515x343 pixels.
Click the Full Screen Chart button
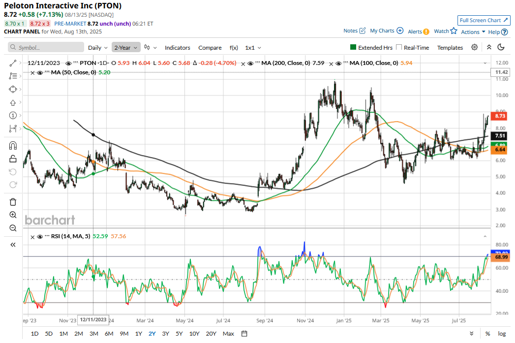coord(484,20)
